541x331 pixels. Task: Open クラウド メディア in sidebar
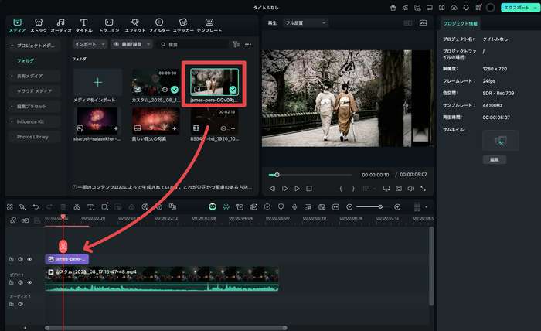point(34,91)
